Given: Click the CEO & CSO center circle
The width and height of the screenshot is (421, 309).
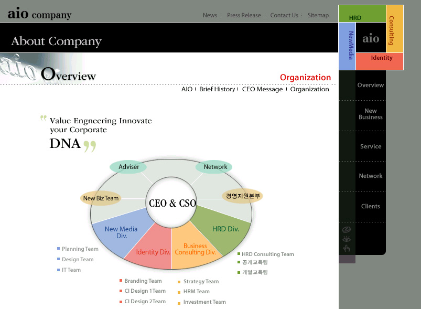Looking at the screenshot, I should pos(172,203).
